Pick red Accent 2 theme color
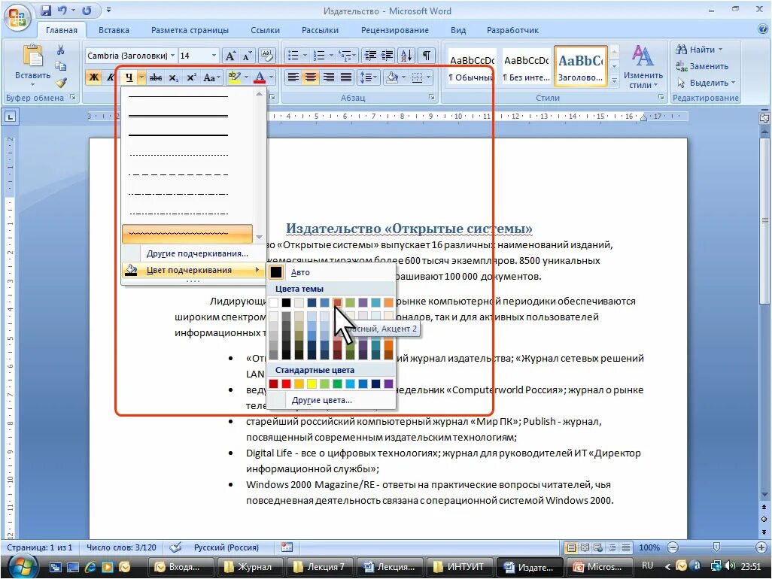The width and height of the screenshot is (772, 579). pyautogui.click(x=337, y=302)
